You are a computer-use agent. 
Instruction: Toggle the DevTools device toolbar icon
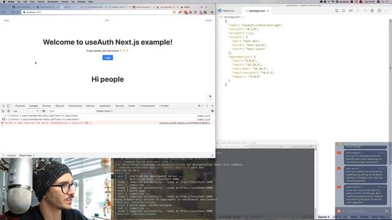tap(8, 106)
